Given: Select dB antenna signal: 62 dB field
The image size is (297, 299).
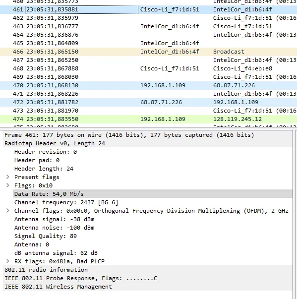Looking at the screenshot, I should click(x=153, y=253).
